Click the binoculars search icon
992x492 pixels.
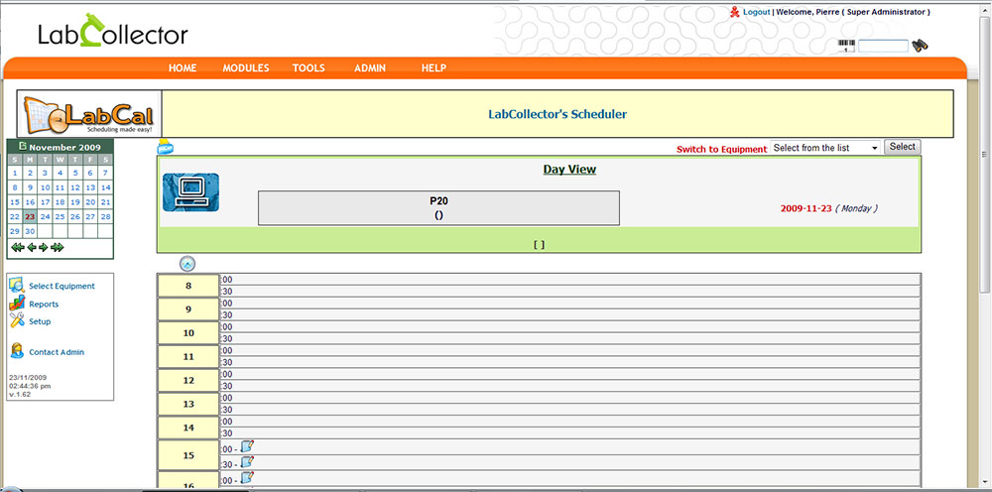(x=920, y=46)
